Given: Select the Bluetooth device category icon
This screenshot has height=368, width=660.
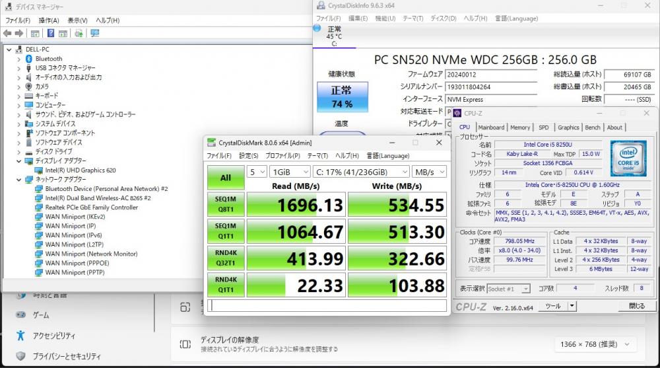Looking at the screenshot, I should 28,59.
